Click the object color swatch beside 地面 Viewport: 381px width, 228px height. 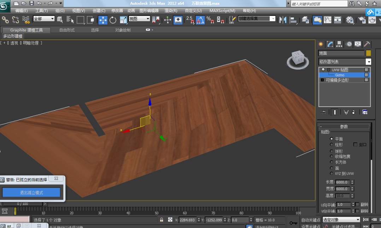pos(368,53)
